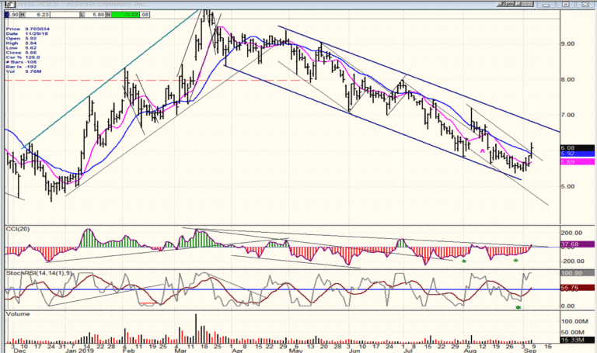Screen dimensions: 597x353
Task: Click the 15.33M volume value tag
Action: click(x=578, y=340)
